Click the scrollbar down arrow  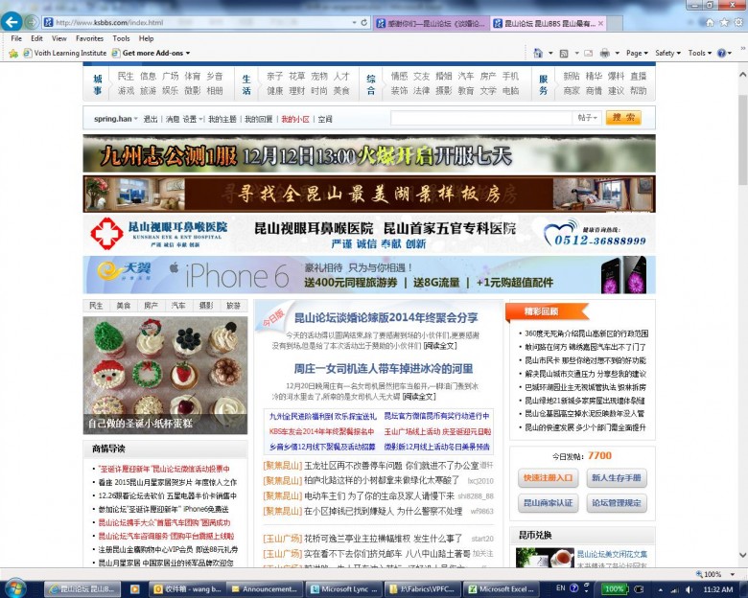[x=743, y=555]
